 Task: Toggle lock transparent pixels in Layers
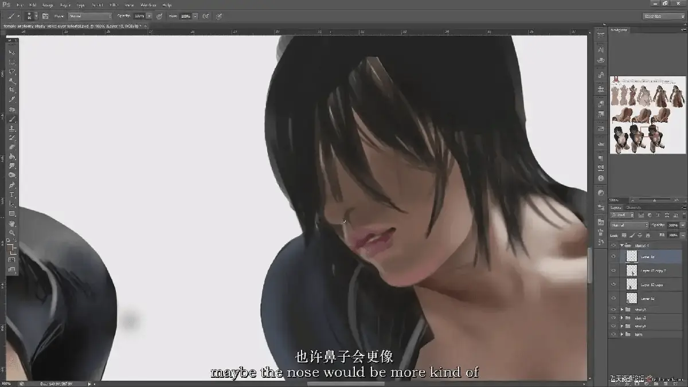tap(623, 235)
